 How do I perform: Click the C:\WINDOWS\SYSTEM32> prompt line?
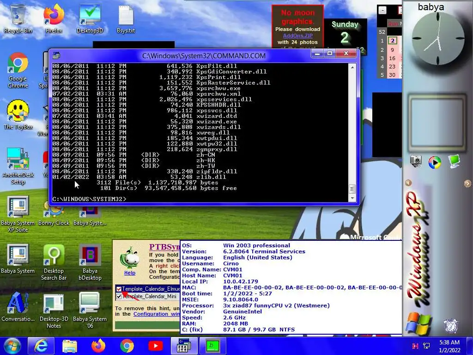point(89,199)
